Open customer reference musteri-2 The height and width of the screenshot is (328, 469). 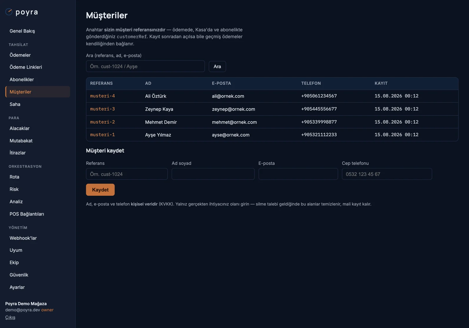tap(103, 122)
